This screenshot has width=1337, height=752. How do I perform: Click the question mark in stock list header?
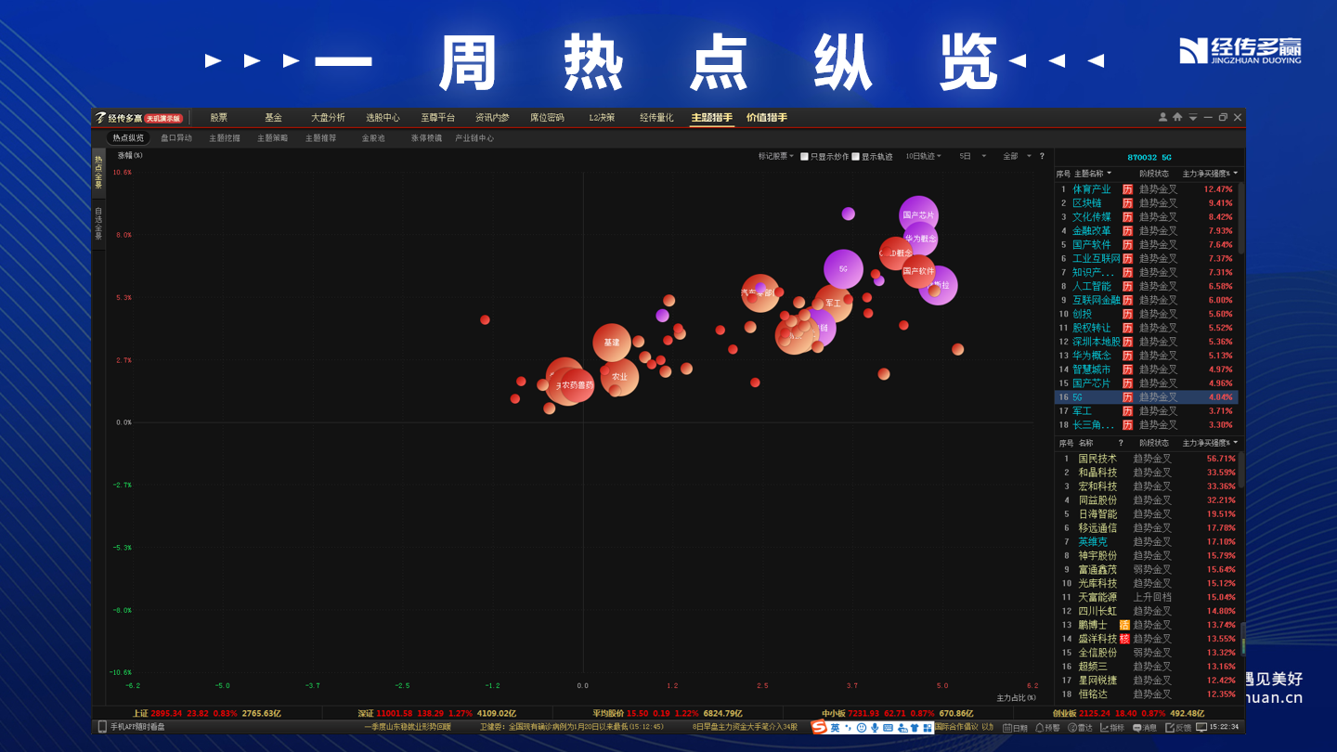point(1121,443)
